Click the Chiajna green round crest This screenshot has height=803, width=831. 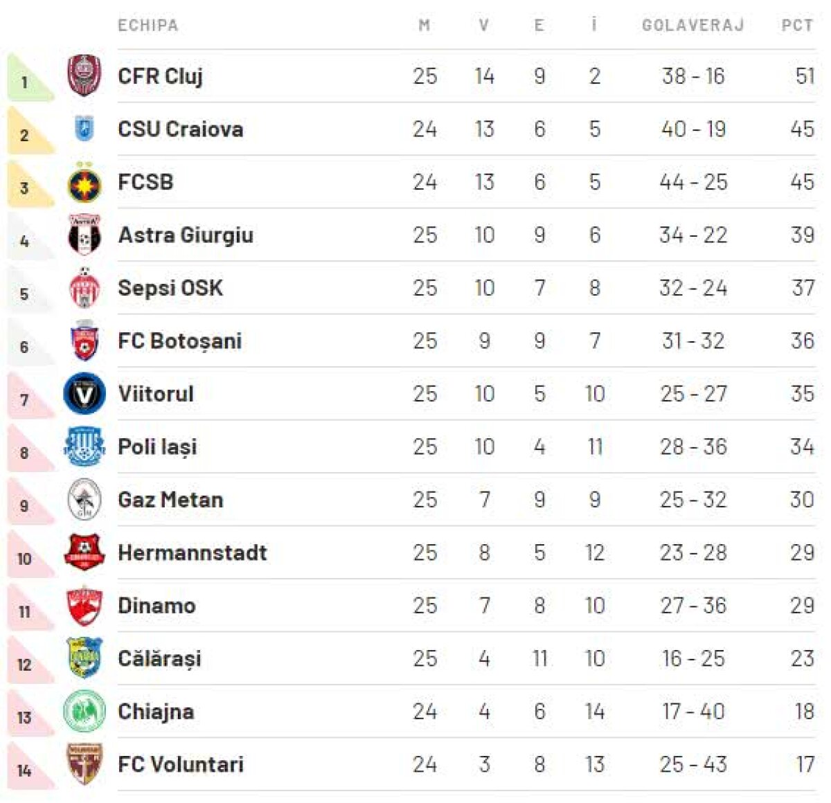tap(84, 712)
